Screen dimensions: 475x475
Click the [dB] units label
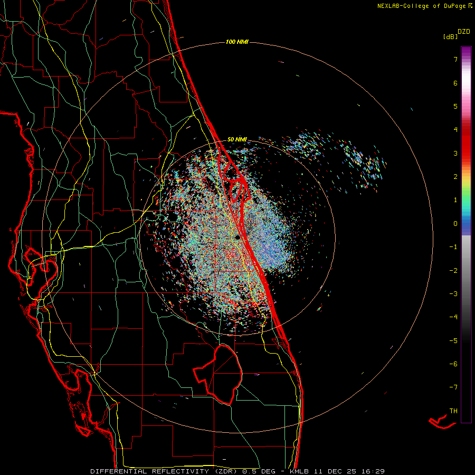coord(451,37)
